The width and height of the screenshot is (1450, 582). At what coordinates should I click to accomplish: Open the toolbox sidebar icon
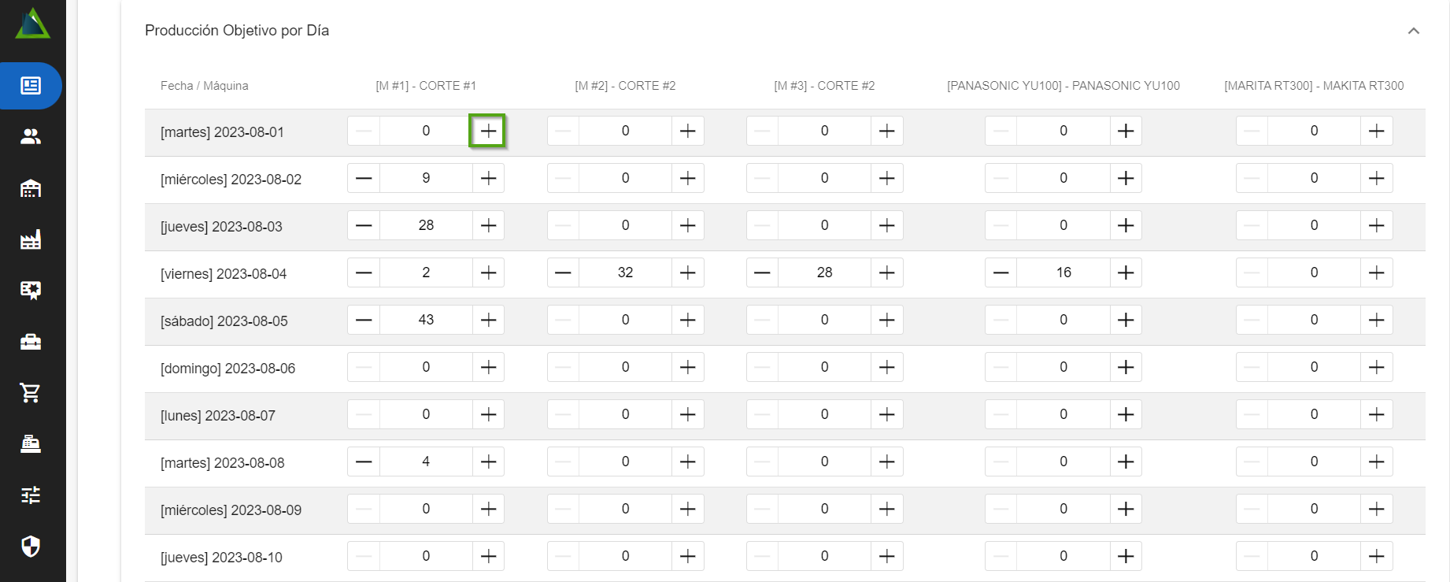click(31, 342)
